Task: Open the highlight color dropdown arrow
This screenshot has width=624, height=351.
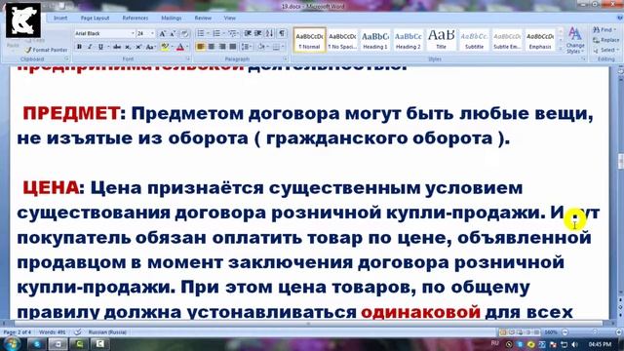Action: pos(172,47)
